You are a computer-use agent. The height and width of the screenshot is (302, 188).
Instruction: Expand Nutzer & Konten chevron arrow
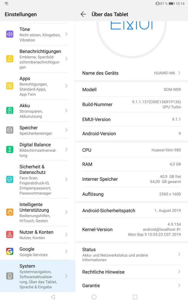66,234
